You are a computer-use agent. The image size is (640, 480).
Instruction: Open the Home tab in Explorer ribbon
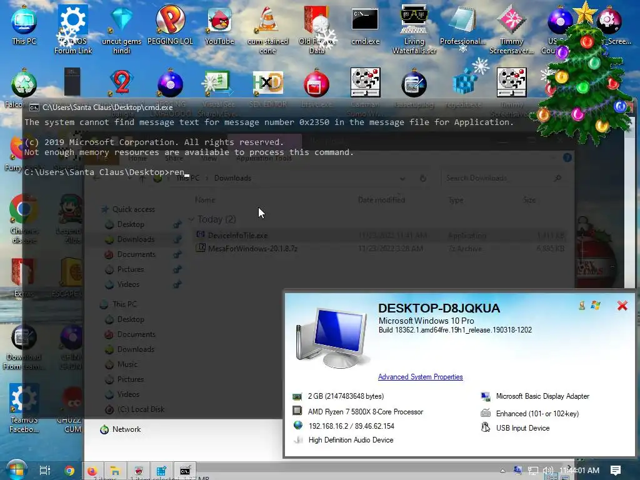[137, 158]
